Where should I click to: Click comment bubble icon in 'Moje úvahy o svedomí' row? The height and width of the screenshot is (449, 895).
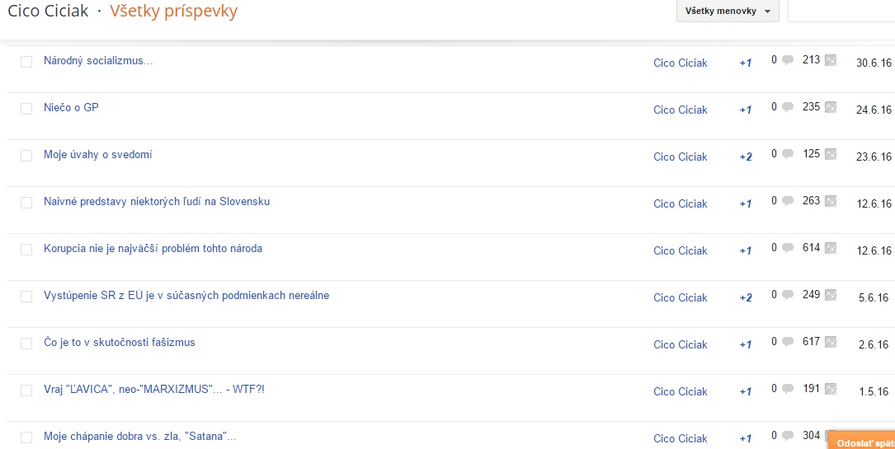coord(788,154)
